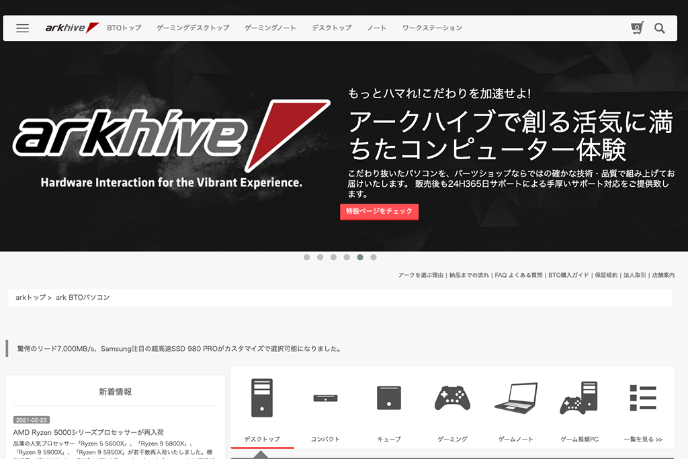Viewport: 688px width, 459px height.
Task: Open アークを選ぶ理由 link
Action: [421, 275]
